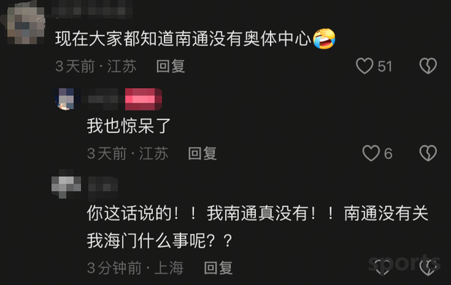Select the comment text 现在大家都知道南通没有奥体中心

[x=183, y=39]
